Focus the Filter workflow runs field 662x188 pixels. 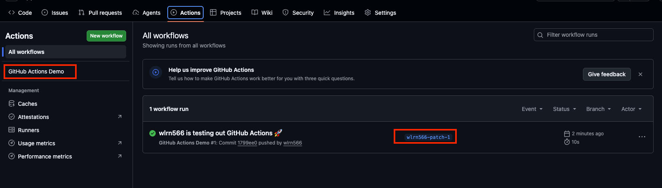click(593, 35)
